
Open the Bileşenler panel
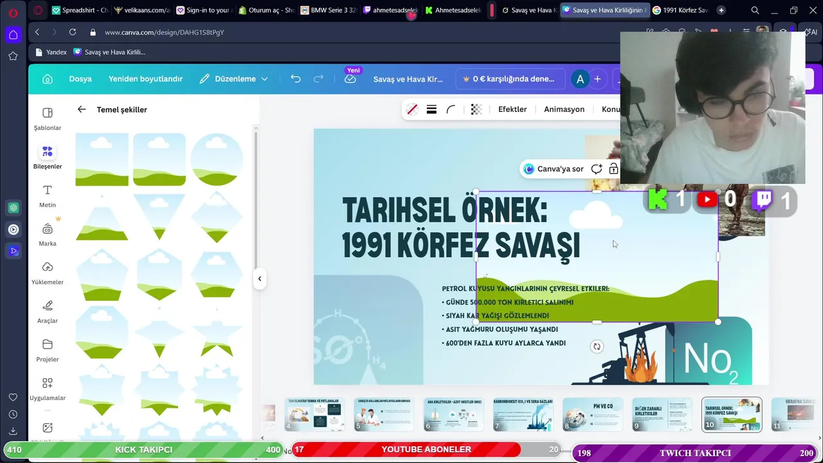tap(47, 158)
